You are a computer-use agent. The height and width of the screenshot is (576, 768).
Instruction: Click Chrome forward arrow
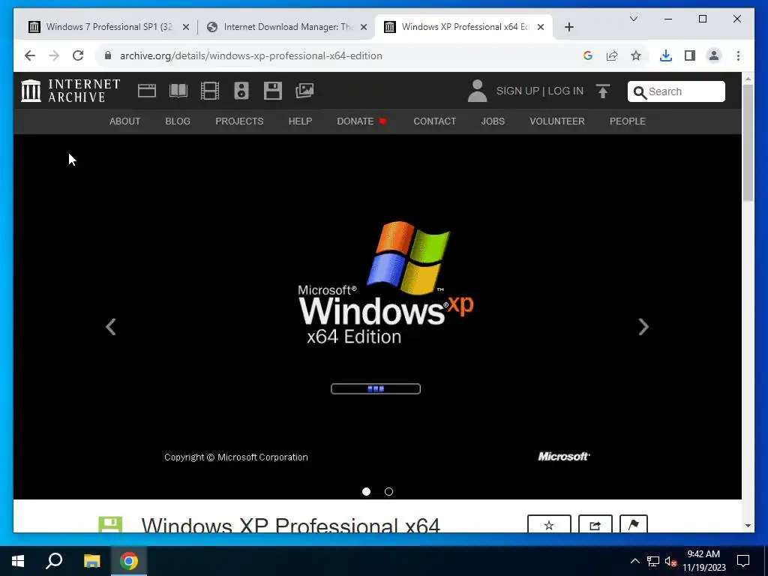click(54, 55)
